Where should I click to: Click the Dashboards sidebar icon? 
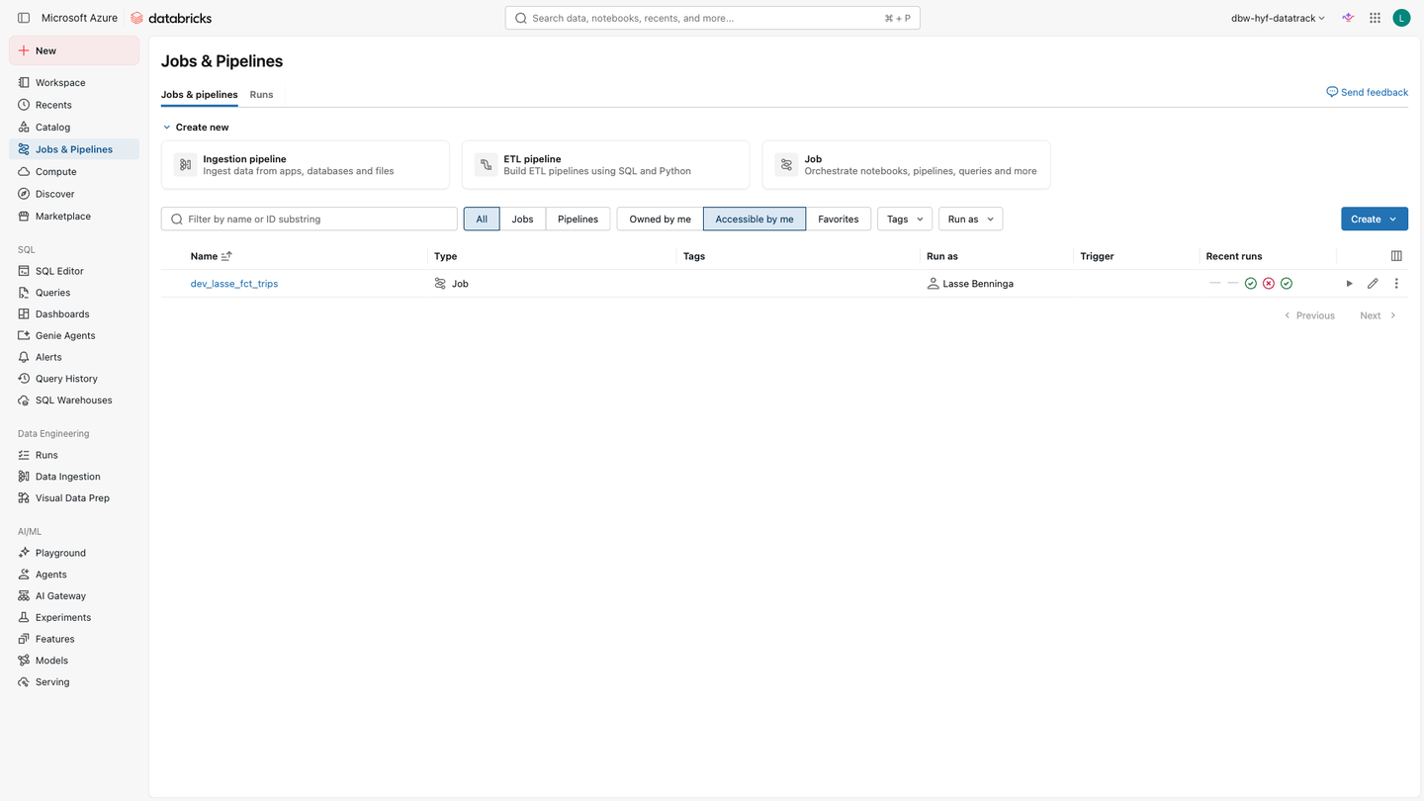point(24,313)
